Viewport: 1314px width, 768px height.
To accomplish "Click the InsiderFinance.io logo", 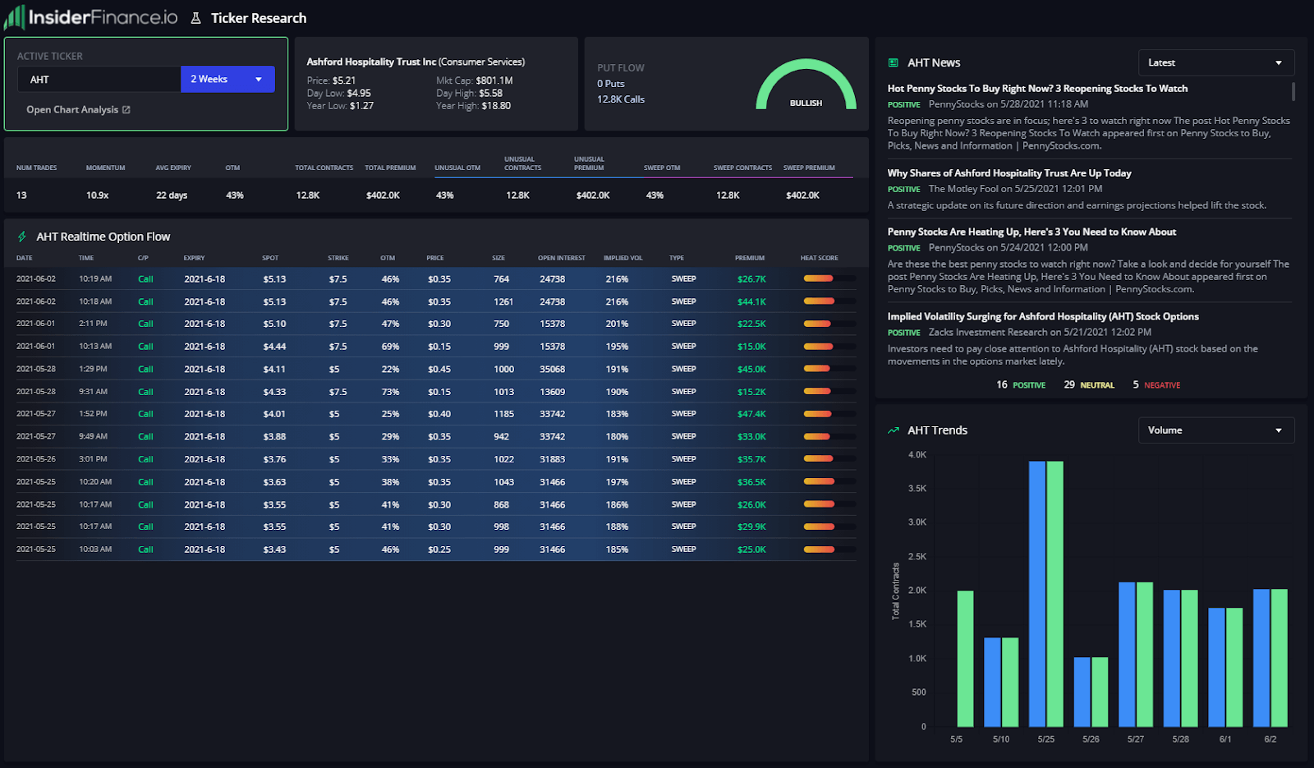I will click(90, 16).
